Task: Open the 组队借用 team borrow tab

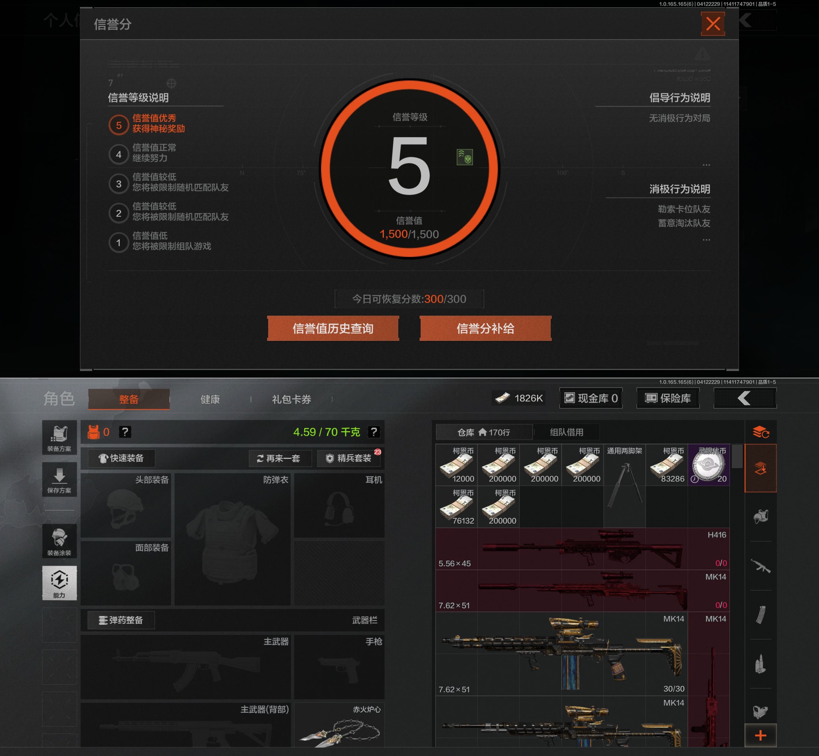Action: click(x=567, y=432)
